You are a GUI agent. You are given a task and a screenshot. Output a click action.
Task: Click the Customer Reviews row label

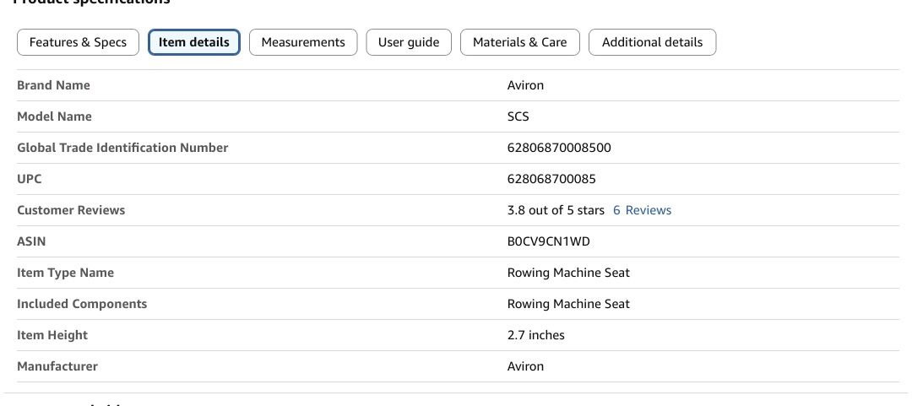pyautogui.click(x=71, y=210)
